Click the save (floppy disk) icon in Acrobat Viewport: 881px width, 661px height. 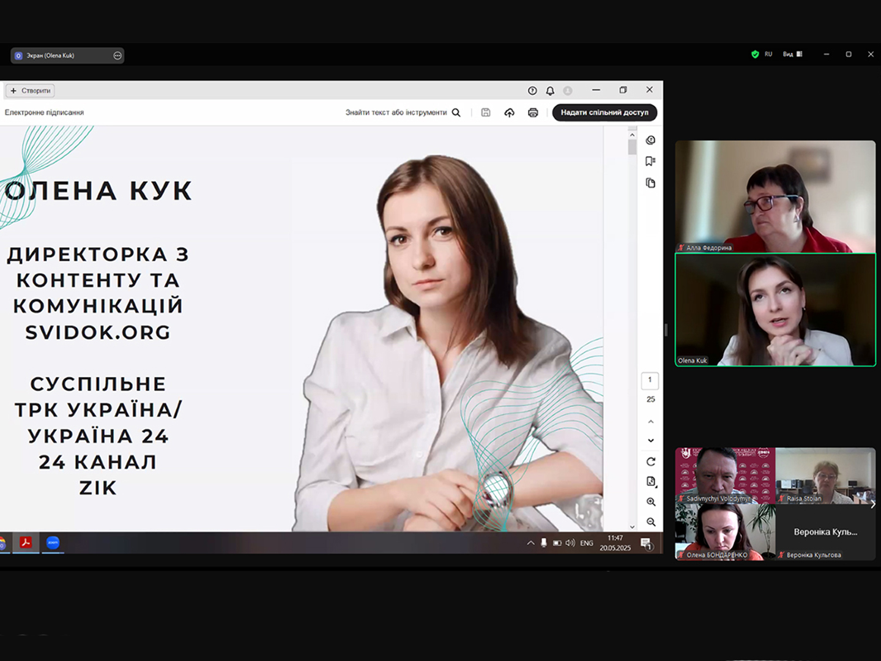click(486, 113)
